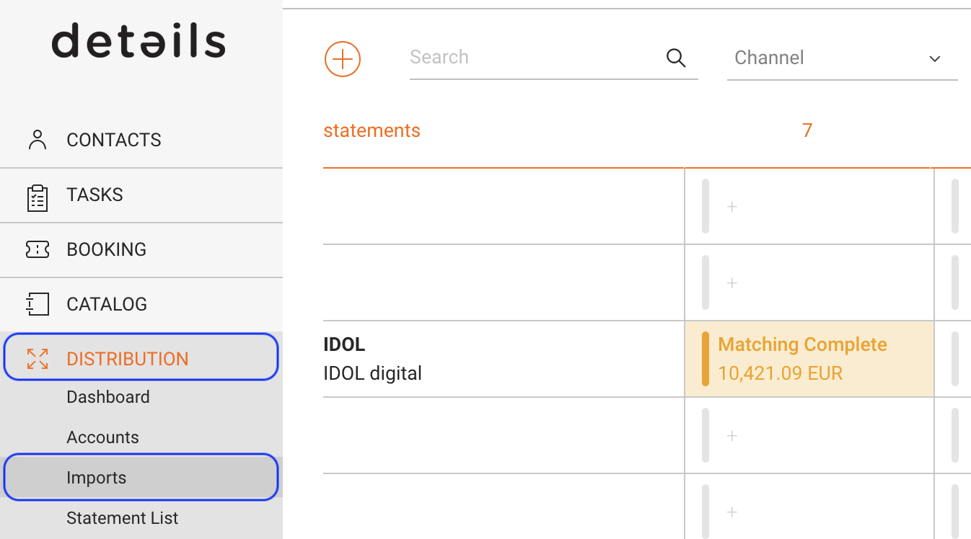This screenshot has width=971, height=539.
Task: Open the BOOKING menu section
Action: [141, 250]
